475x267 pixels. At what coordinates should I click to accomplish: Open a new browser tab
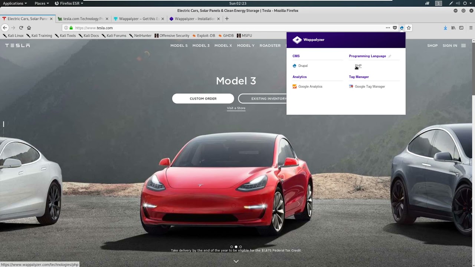click(227, 19)
